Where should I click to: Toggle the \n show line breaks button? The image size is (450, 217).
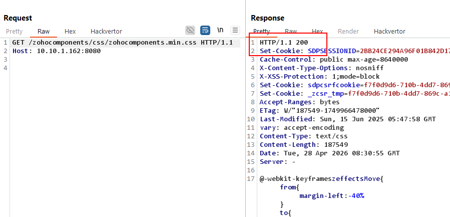[x=220, y=30]
